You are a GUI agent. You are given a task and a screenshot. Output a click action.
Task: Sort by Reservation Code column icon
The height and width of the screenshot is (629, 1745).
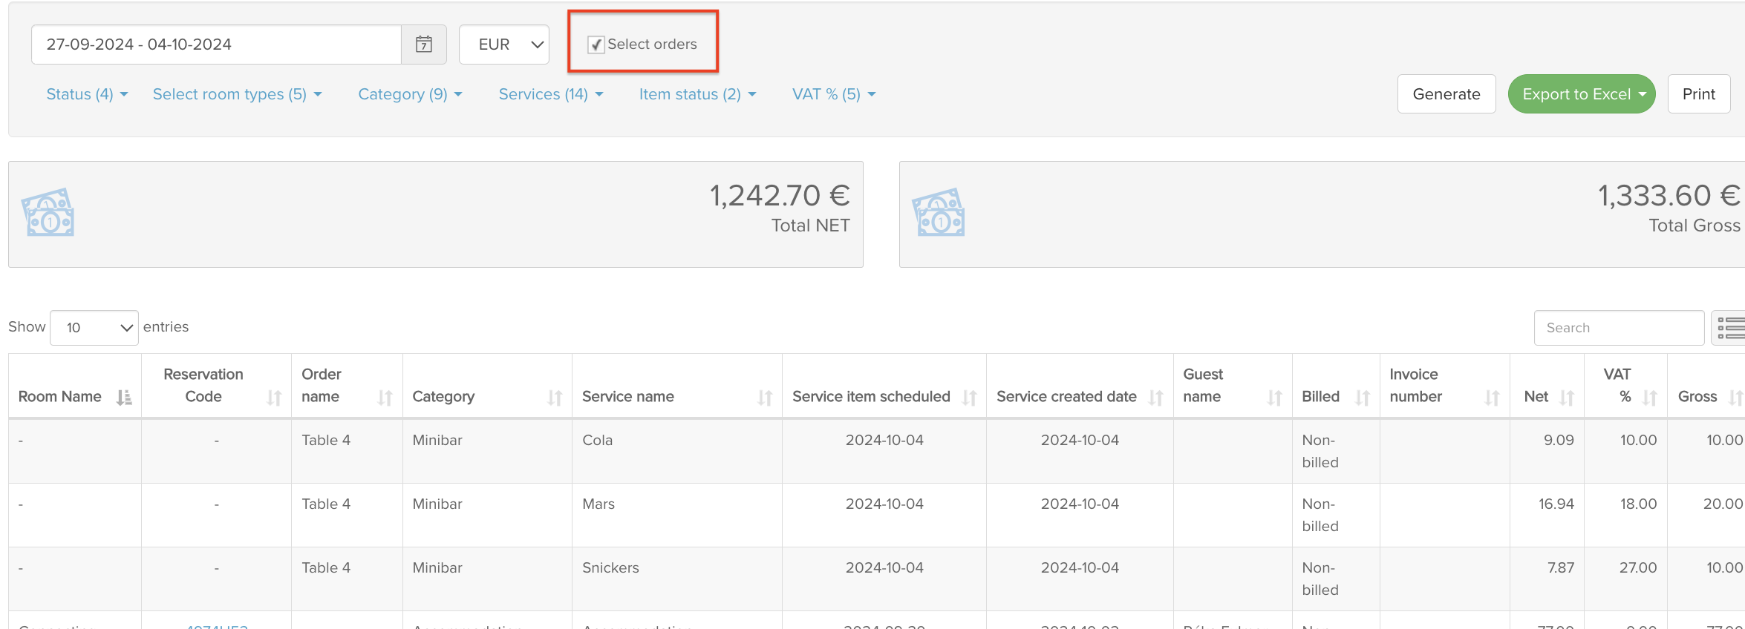[274, 398]
